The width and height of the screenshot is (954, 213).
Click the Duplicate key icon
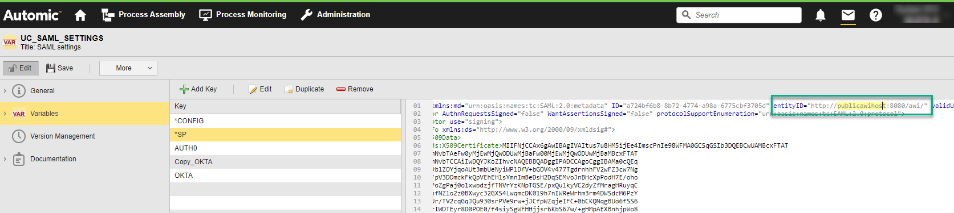[x=289, y=89]
